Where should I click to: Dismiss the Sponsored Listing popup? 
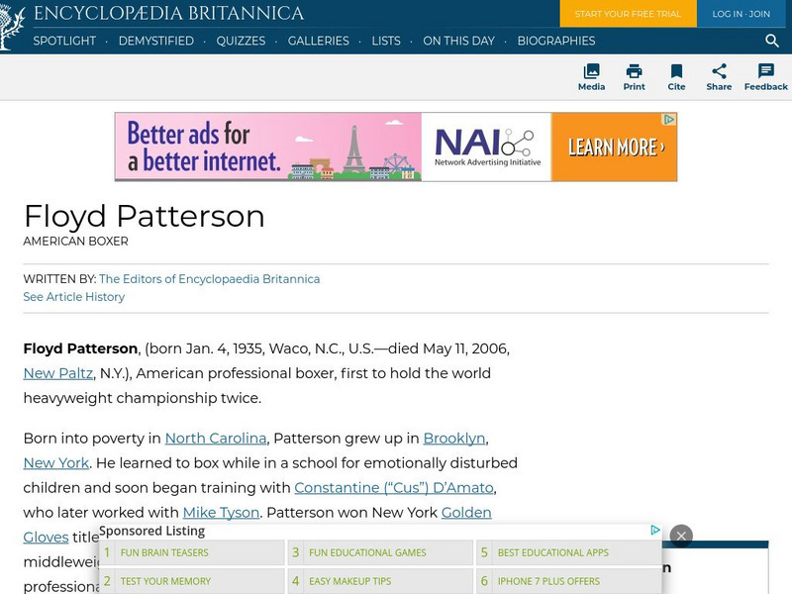[682, 535]
